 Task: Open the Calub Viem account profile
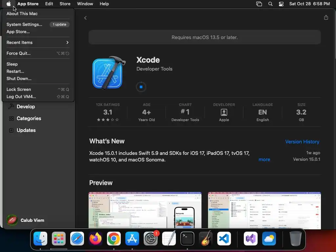click(25, 220)
